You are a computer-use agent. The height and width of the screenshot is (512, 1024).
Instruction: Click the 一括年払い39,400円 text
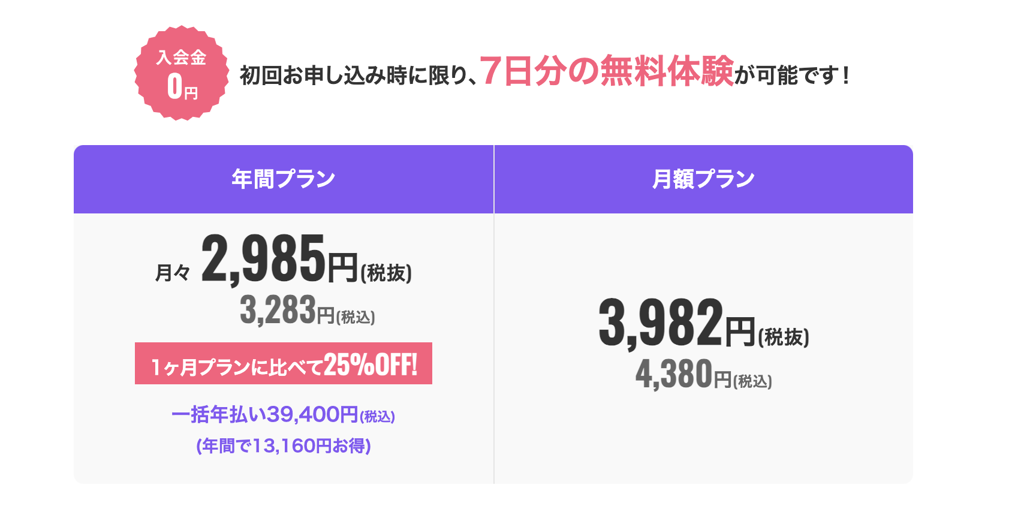[264, 414]
